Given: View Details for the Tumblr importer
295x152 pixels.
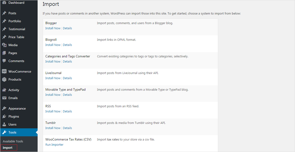Looking at the screenshot, I should click(68, 128).
